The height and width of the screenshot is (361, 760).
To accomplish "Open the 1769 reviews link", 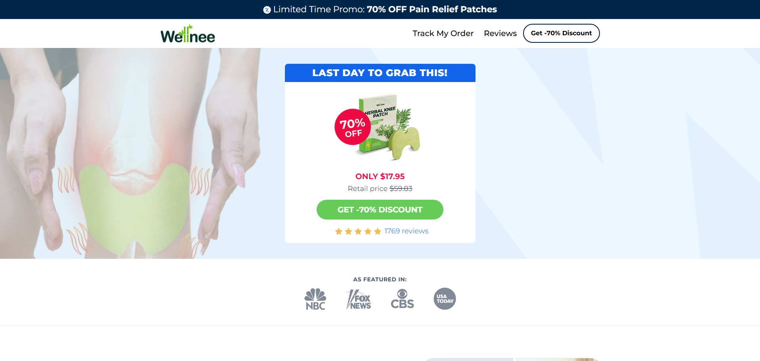I will [406, 231].
